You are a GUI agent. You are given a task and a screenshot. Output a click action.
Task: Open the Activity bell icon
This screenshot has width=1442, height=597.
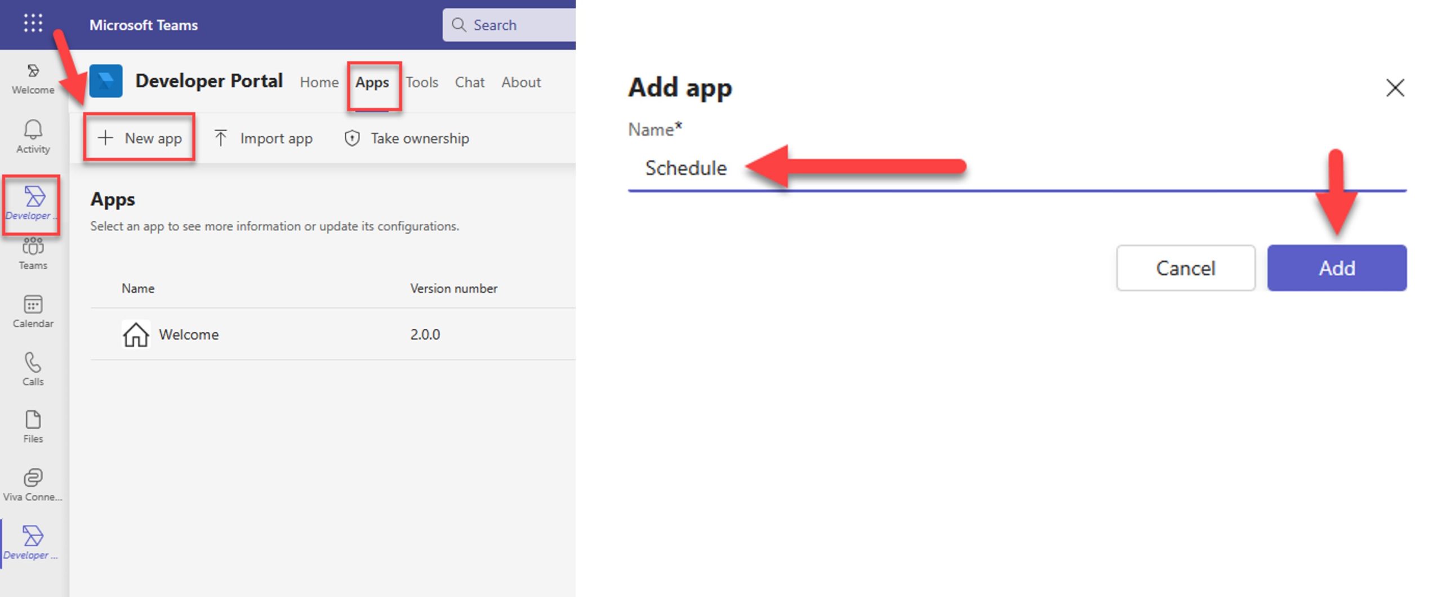[33, 136]
